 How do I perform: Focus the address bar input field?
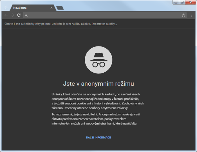(105, 15)
